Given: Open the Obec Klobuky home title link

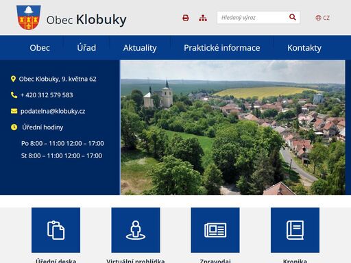Looking at the screenshot, I should 86,20.
